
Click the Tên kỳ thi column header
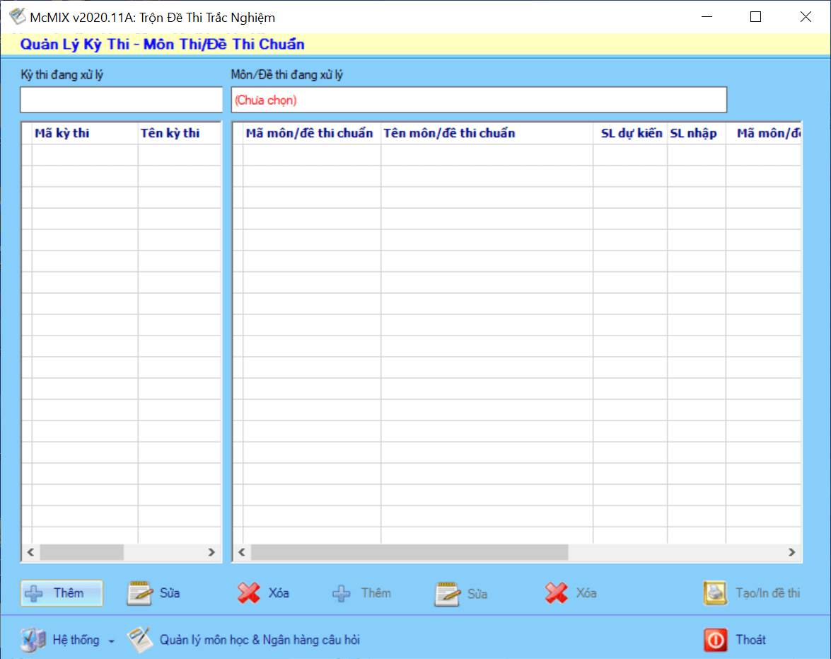coord(179,133)
